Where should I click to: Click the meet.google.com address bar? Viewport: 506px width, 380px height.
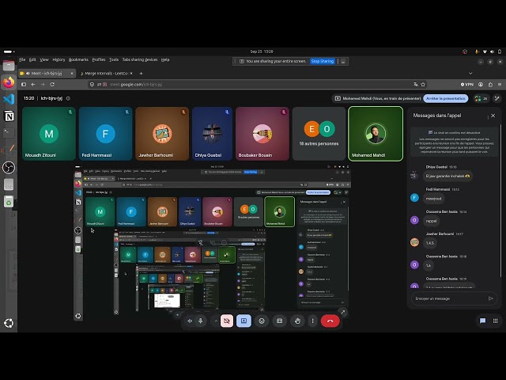[259, 85]
